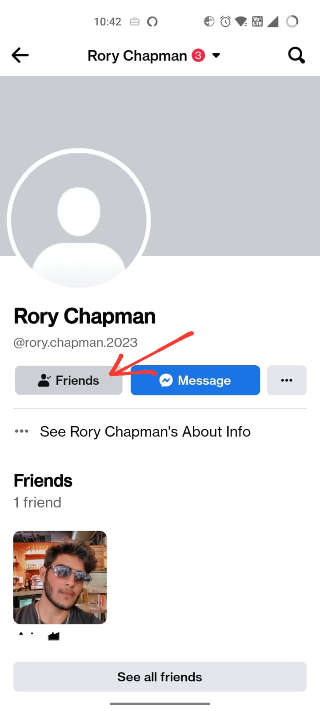Open the friend's photo thumbnail
The image size is (320, 711).
(60, 577)
